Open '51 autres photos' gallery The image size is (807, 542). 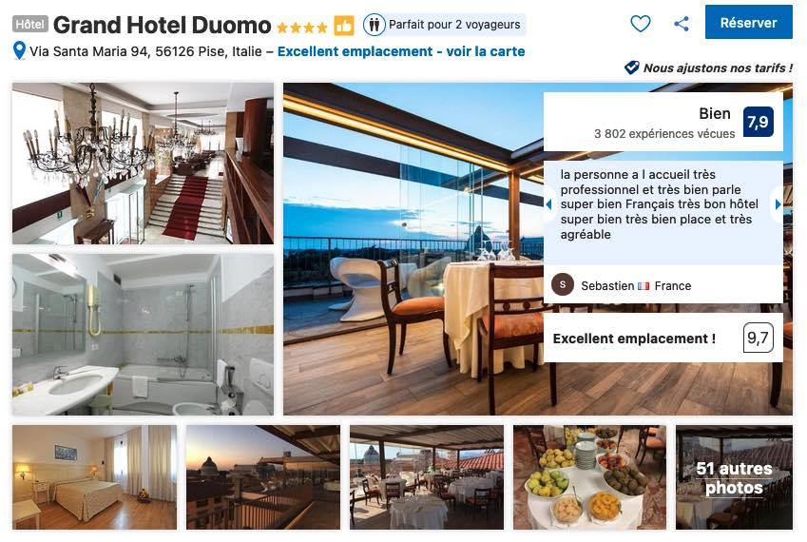(x=734, y=477)
